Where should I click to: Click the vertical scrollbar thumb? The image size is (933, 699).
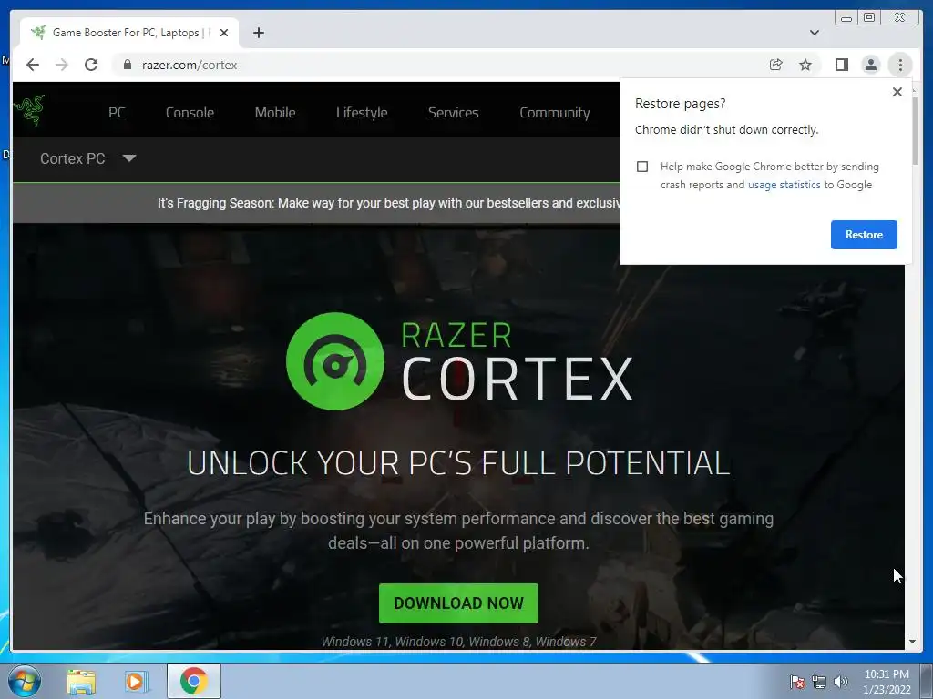[x=915, y=131]
